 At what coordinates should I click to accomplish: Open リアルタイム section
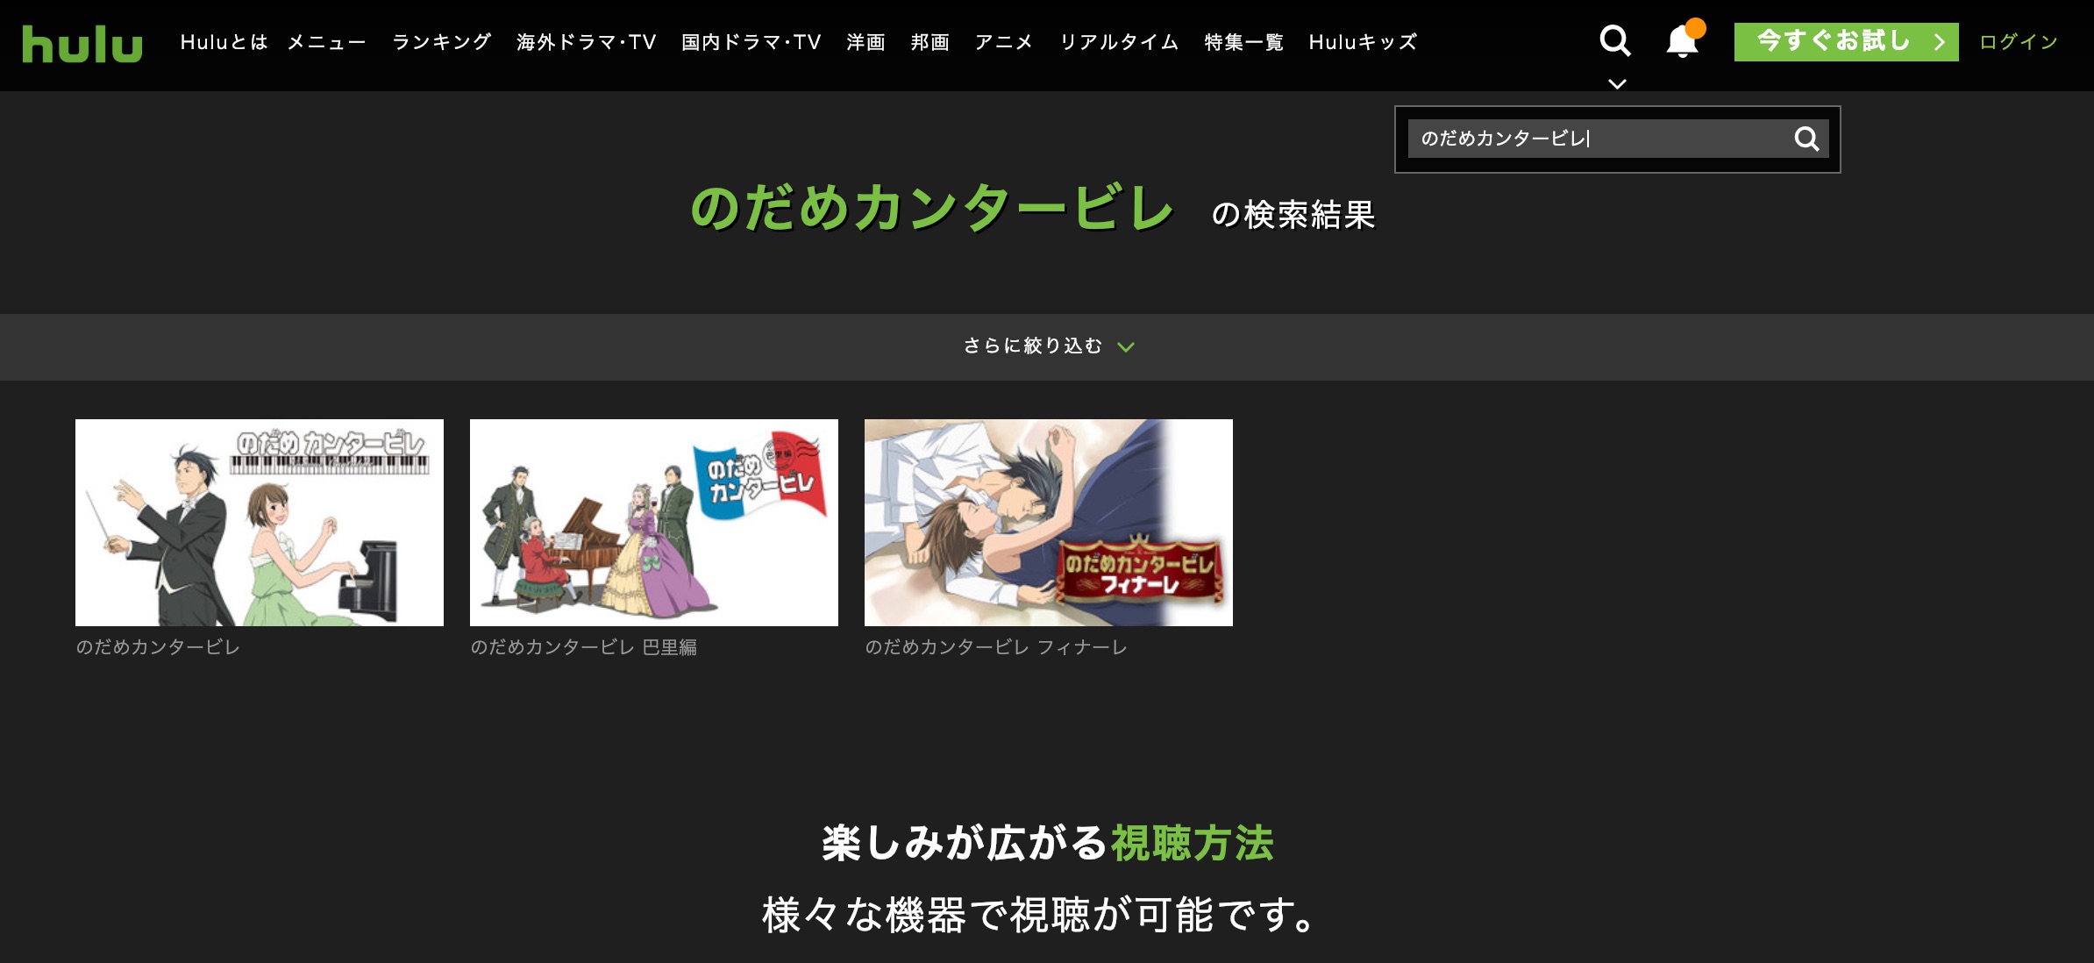point(1119,42)
